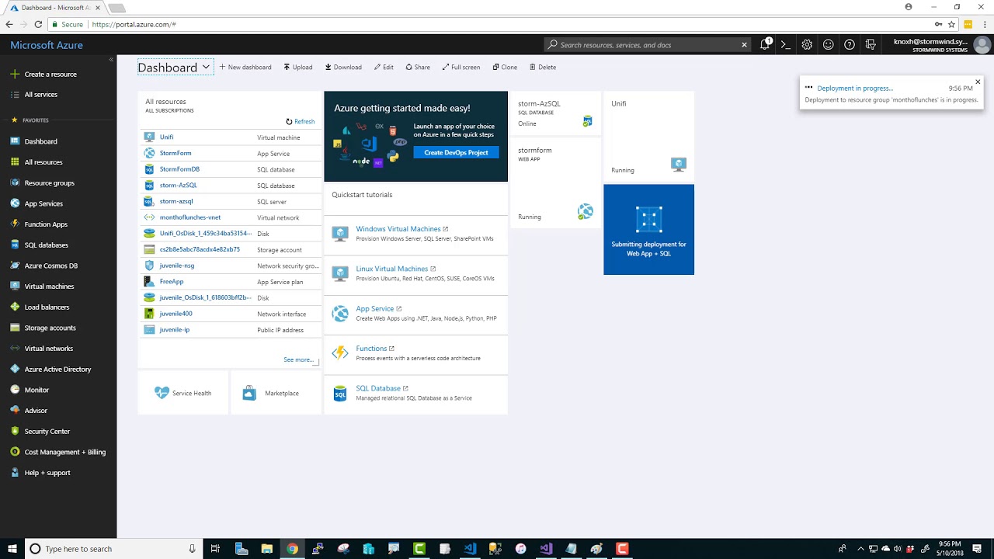Click the Create a resource plus icon

coord(15,74)
